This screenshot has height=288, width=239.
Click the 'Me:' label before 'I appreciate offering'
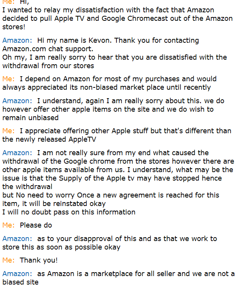click(x=8, y=131)
